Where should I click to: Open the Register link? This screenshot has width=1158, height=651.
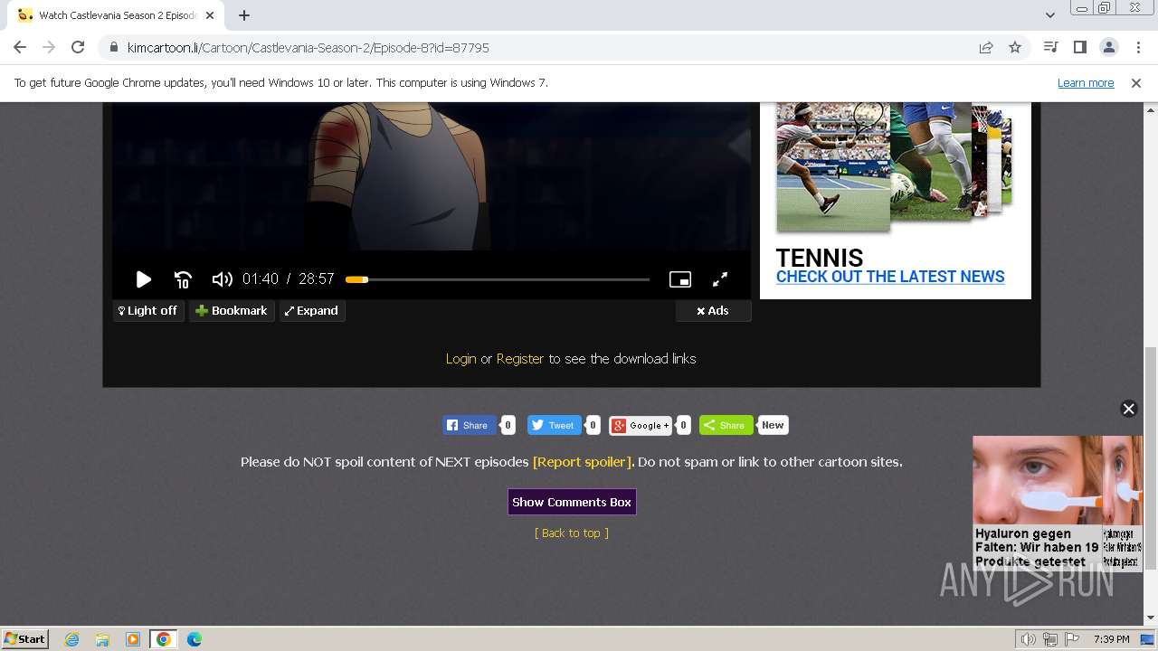click(x=520, y=359)
